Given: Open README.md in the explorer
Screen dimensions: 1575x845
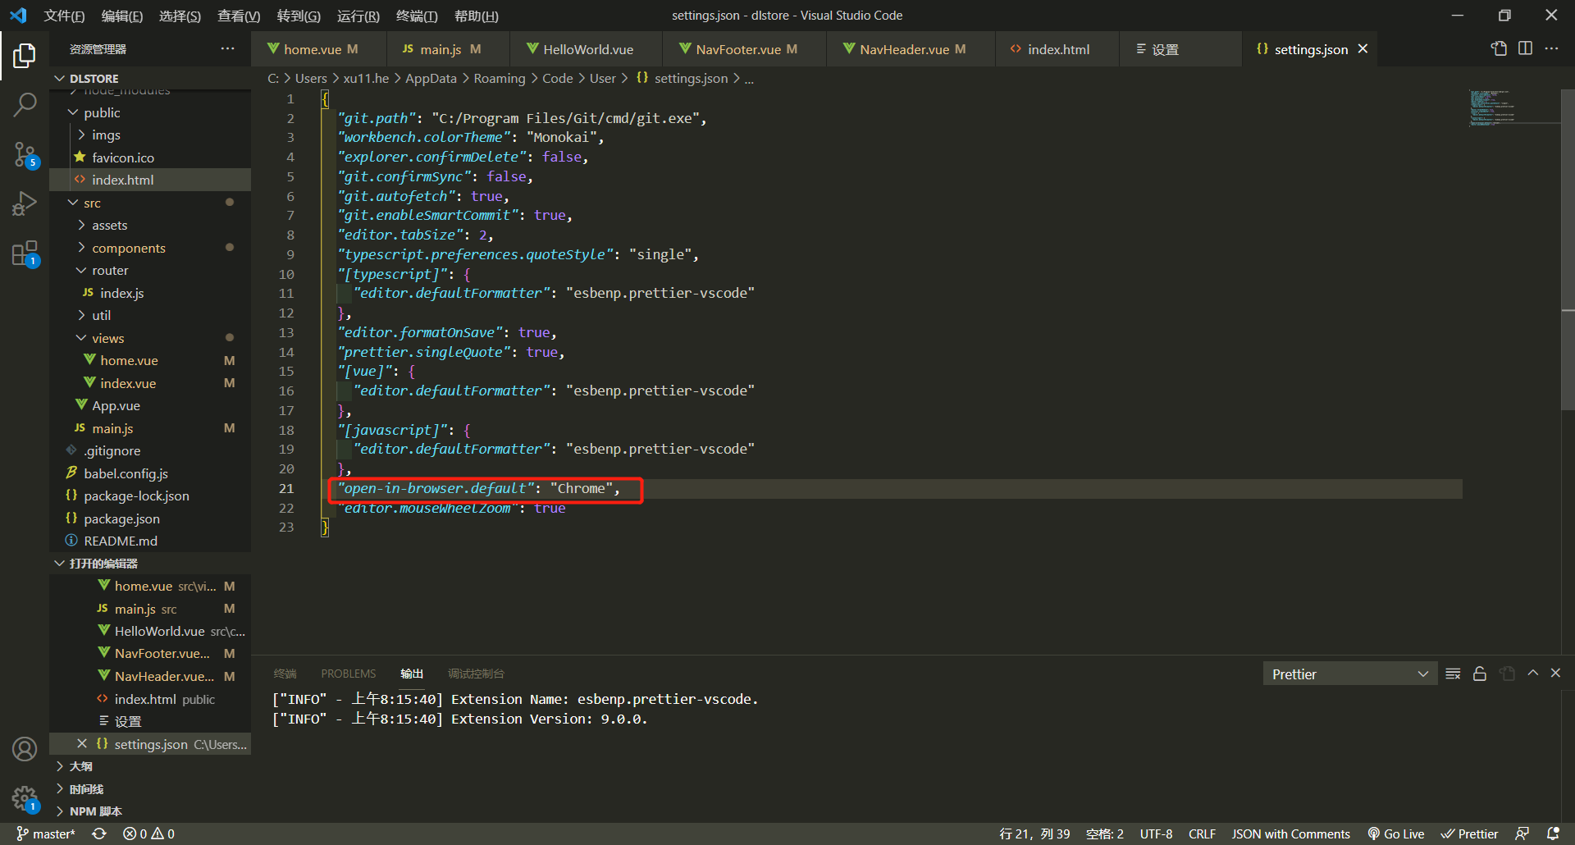Looking at the screenshot, I should 150,541.
